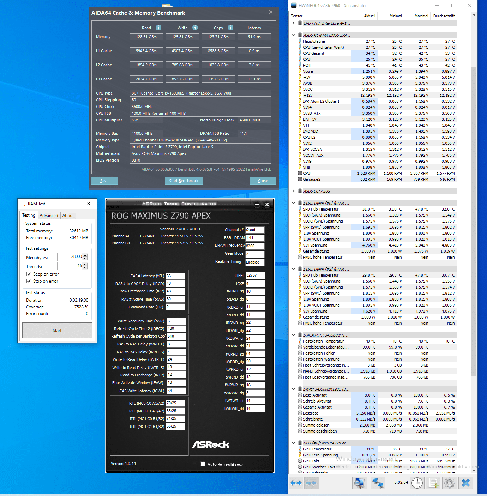Collapse the S.M.A.R.T. JAJS600M1 group
The width and height of the screenshot is (487, 496).
point(293,335)
